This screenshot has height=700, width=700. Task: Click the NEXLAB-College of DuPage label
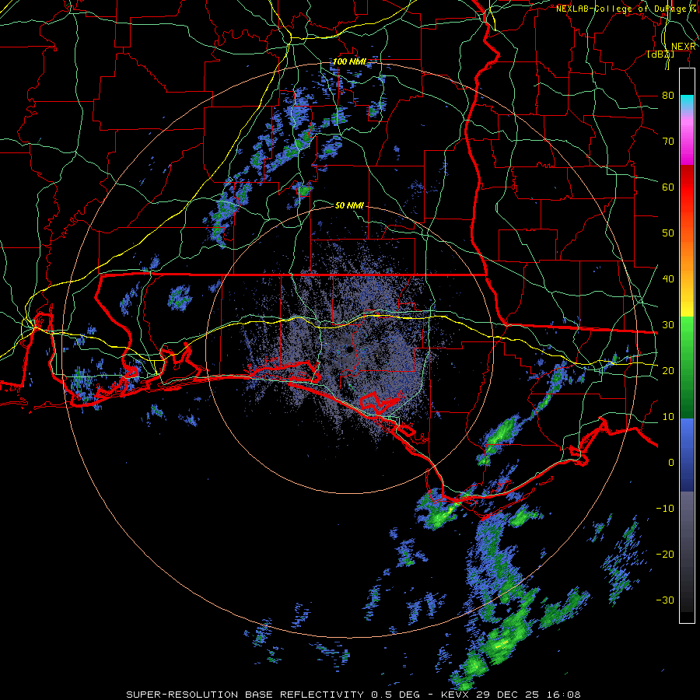click(x=623, y=9)
